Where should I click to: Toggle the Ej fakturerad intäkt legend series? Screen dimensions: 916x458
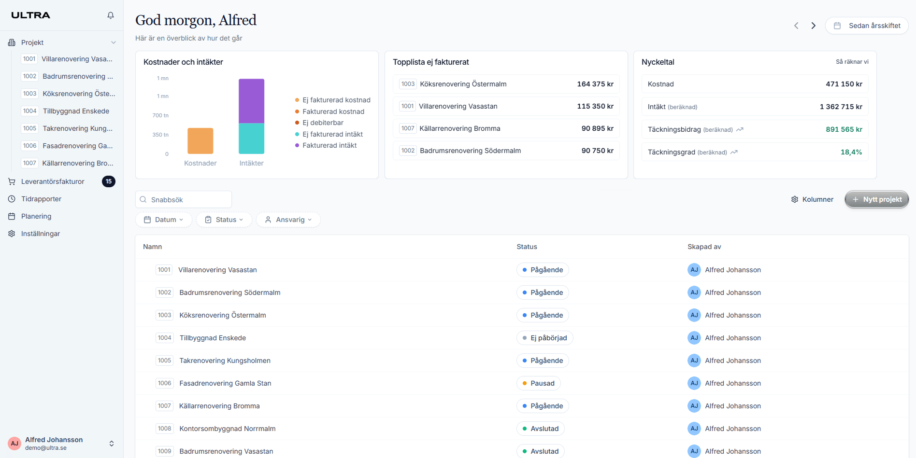[x=332, y=134]
